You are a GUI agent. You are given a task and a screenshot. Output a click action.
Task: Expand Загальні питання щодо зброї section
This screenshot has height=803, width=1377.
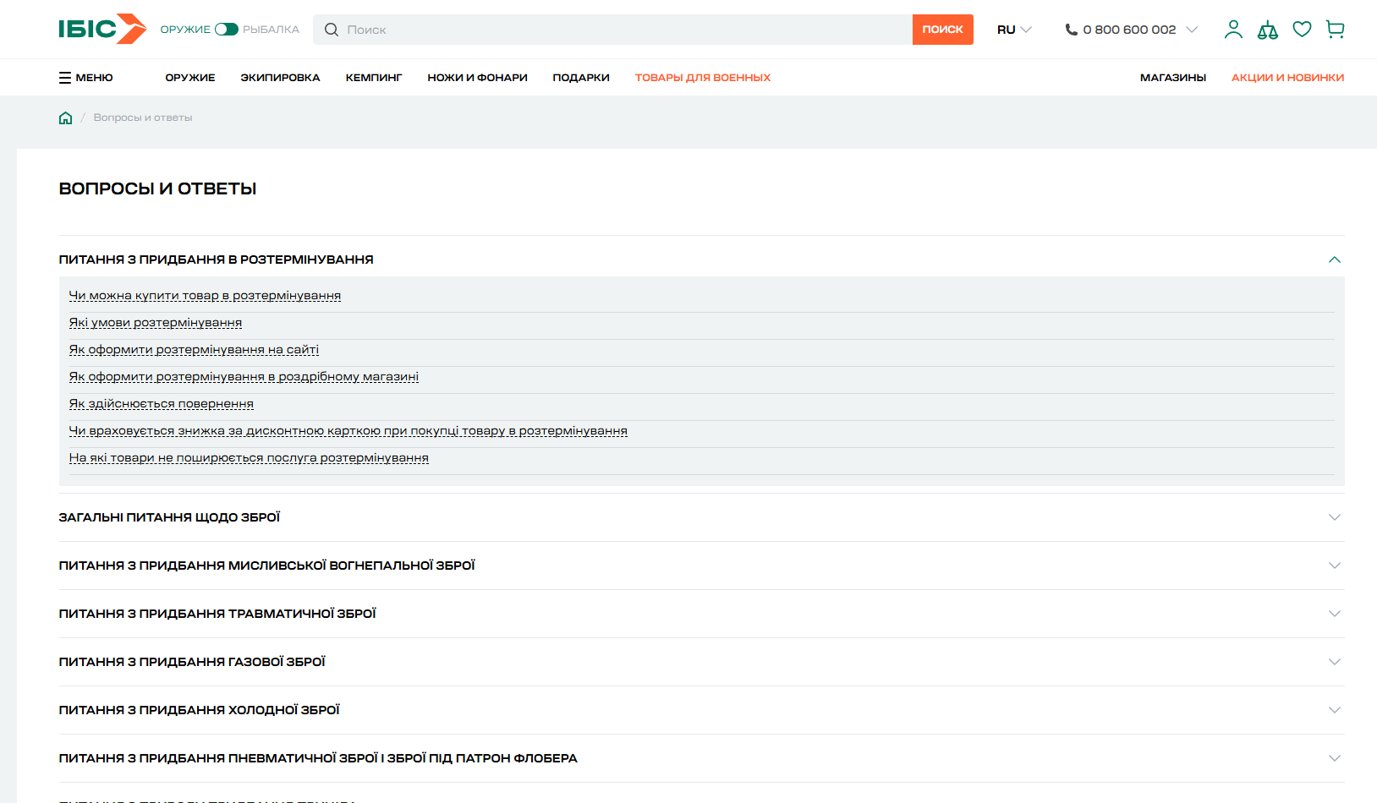[1334, 517]
